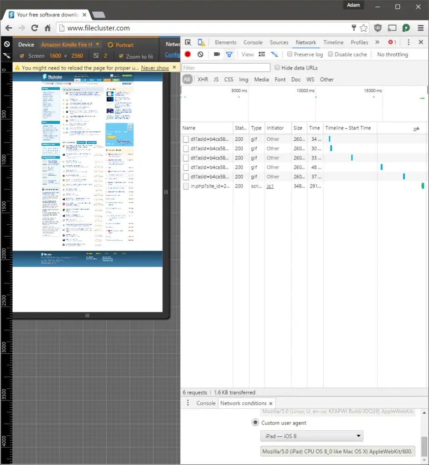Click the custom user agent string field

[x=338, y=451]
